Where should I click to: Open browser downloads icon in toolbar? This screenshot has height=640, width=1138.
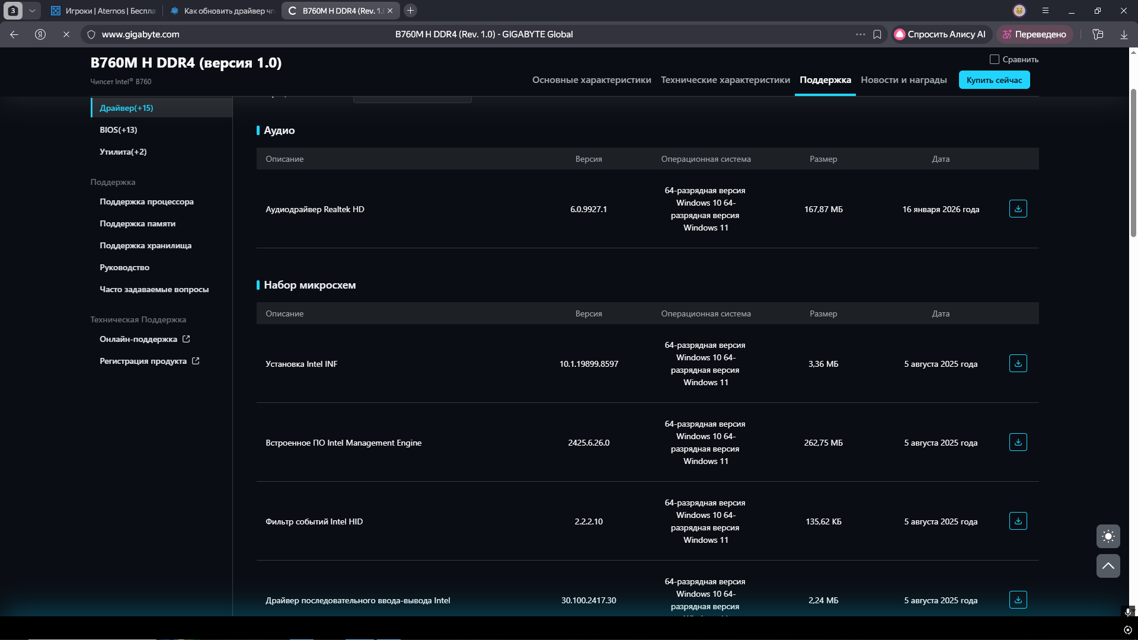(x=1124, y=34)
